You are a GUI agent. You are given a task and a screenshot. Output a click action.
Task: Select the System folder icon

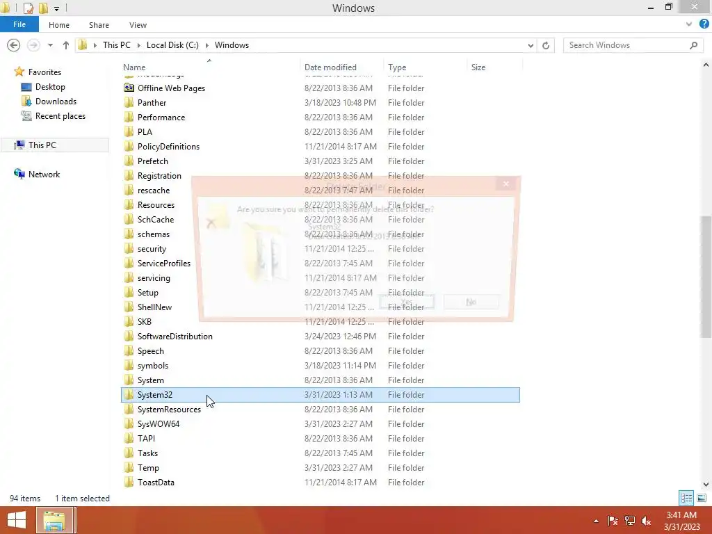[x=129, y=380]
